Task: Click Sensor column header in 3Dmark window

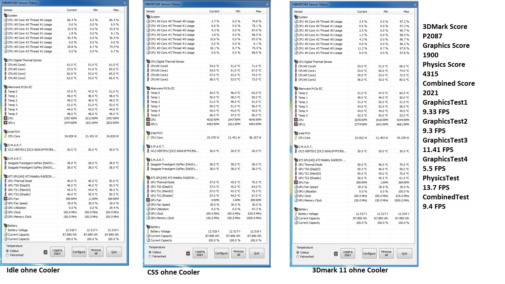Action: [320, 12]
